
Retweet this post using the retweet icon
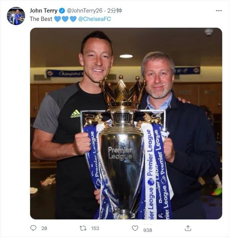point(83,228)
